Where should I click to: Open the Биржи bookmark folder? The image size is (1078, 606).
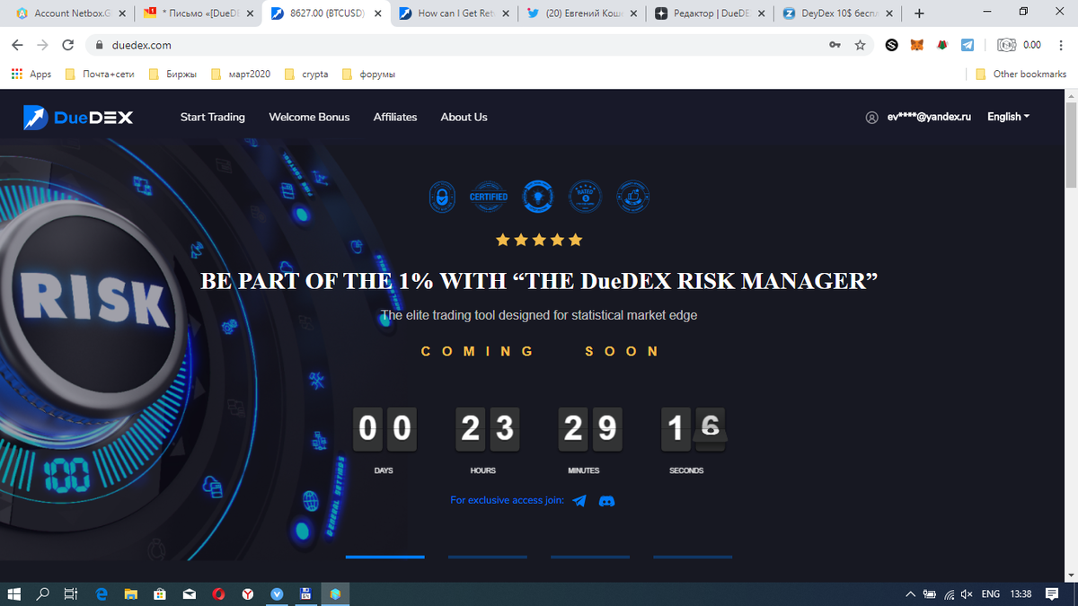(172, 75)
